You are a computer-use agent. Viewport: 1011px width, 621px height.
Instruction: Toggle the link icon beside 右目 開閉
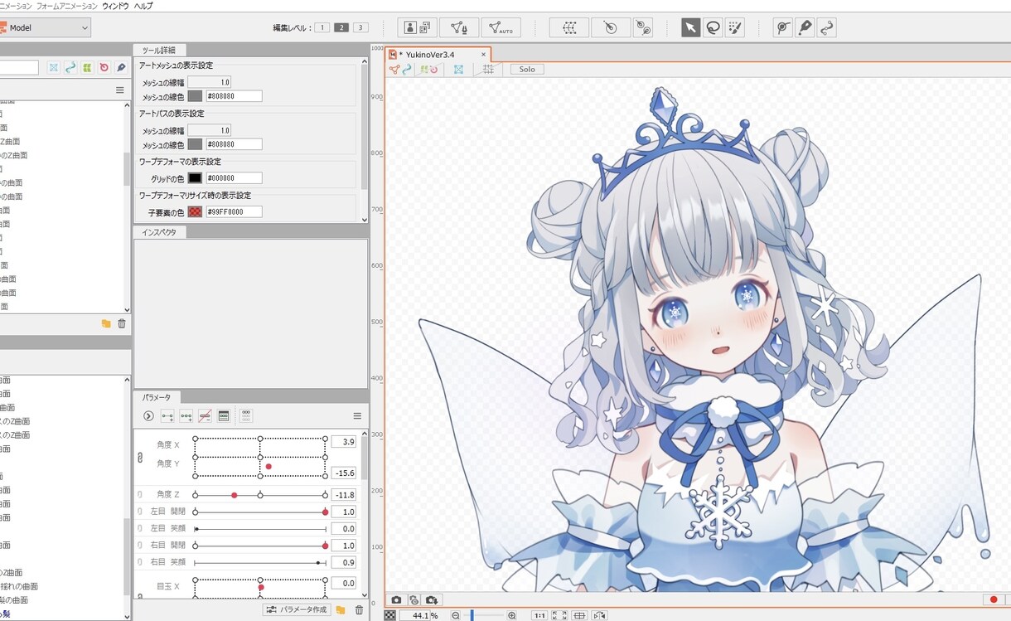(x=139, y=546)
